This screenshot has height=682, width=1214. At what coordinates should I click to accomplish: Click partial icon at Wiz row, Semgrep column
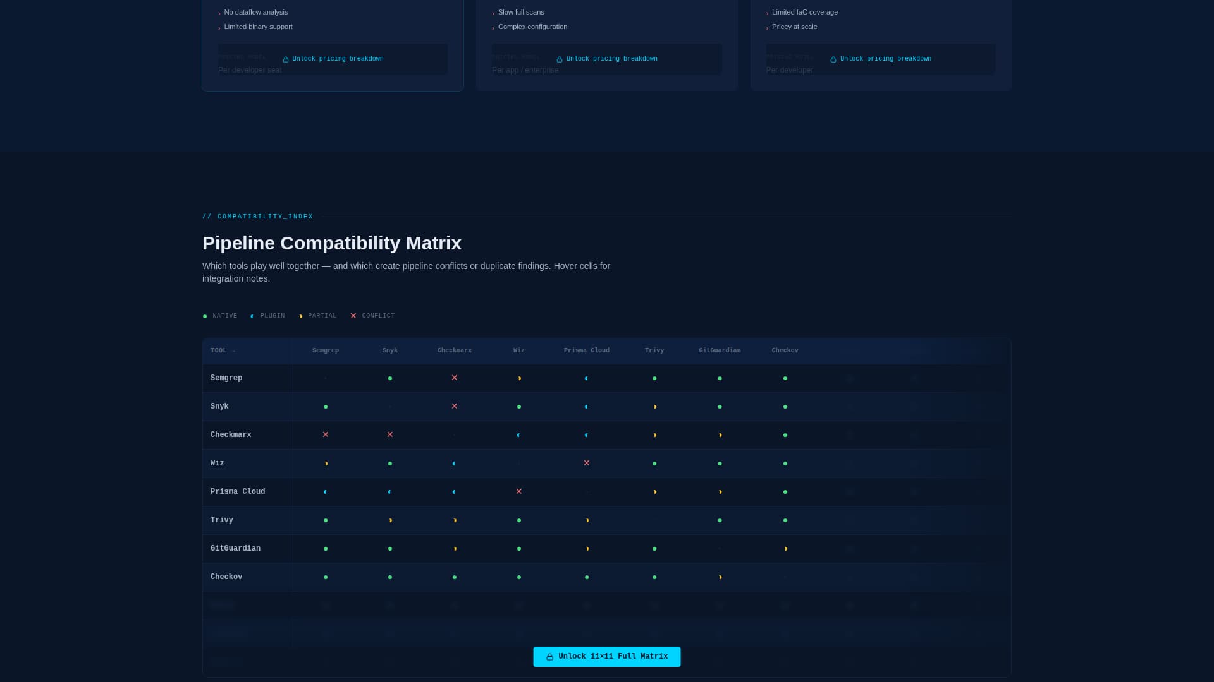tap(326, 464)
